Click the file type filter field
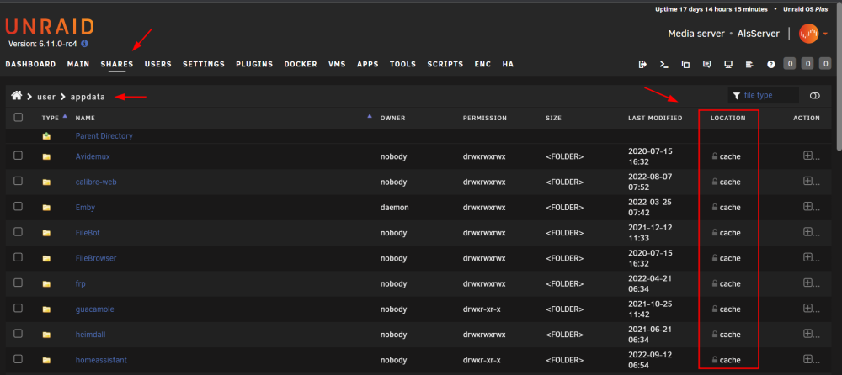The height and width of the screenshot is (375, 842). point(764,96)
